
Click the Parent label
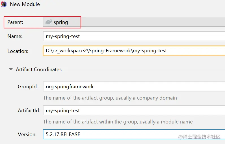point(15,22)
